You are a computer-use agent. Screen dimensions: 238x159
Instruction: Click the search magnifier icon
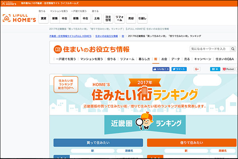point(232,49)
